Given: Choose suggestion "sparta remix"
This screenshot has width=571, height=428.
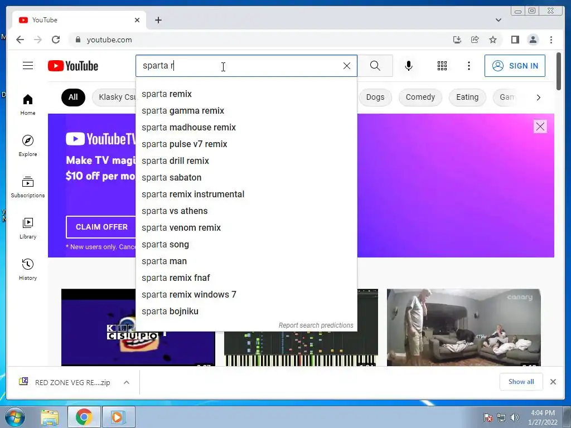Looking at the screenshot, I should (x=246, y=94).
